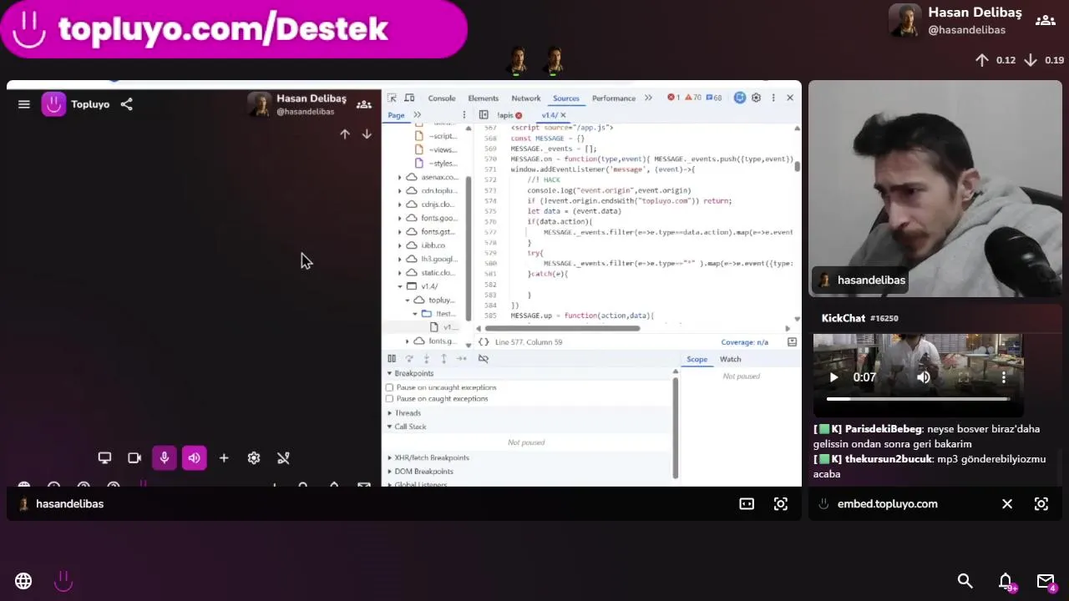1069x601 pixels.
Task: Expand the i.ibb.co tree node
Action: click(399, 245)
